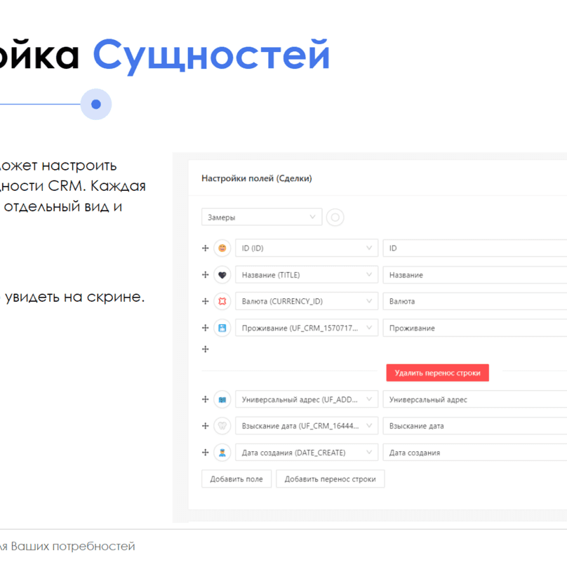Click the red Удалить перенос строки button
The width and height of the screenshot is (567, 567).
point(438,373)
